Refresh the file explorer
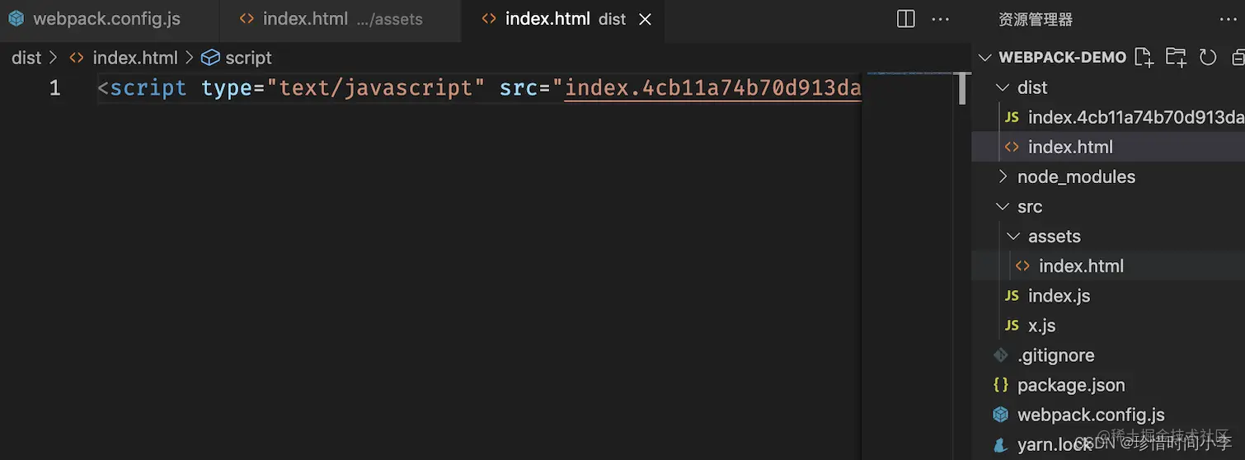Screen dimensions: 1245x460 click(1208, 57)
